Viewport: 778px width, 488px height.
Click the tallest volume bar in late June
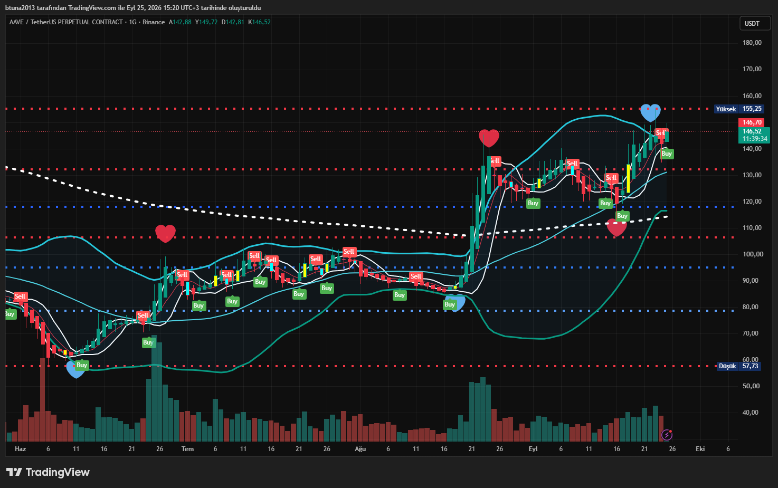[154, 388]
